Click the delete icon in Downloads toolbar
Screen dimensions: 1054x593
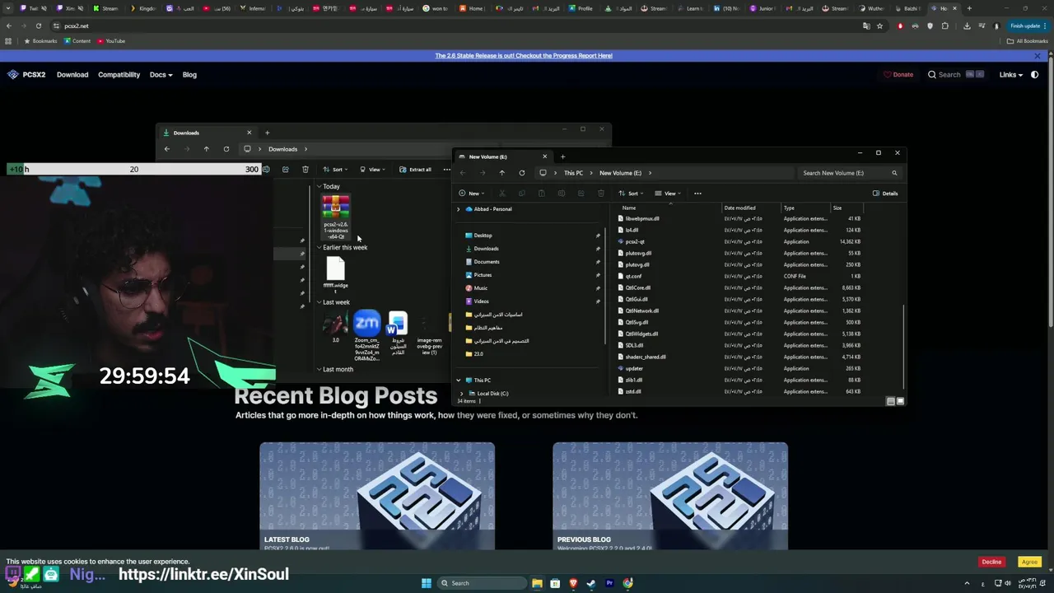pyautogui.click(x=305, y=170)
